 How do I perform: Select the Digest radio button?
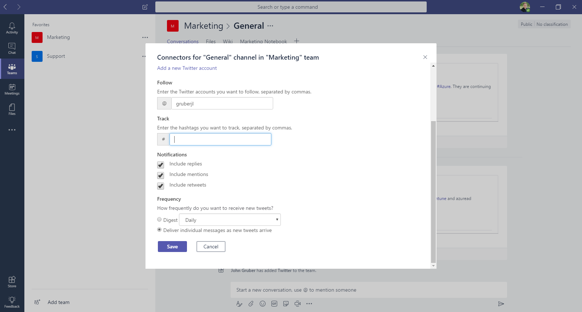pyautogui.click(x=159, y=219)
